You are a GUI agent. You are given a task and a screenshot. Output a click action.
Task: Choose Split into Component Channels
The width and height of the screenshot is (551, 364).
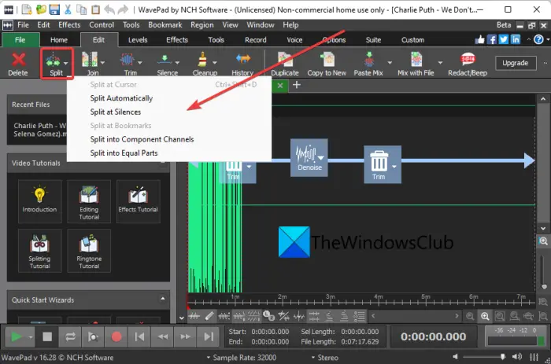142,139
